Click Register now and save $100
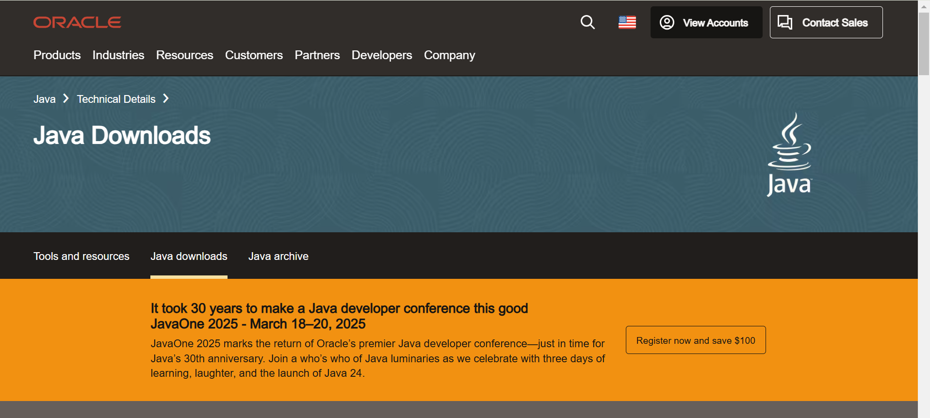This screenshot has height=418, width=930. [x=695, y=340]
